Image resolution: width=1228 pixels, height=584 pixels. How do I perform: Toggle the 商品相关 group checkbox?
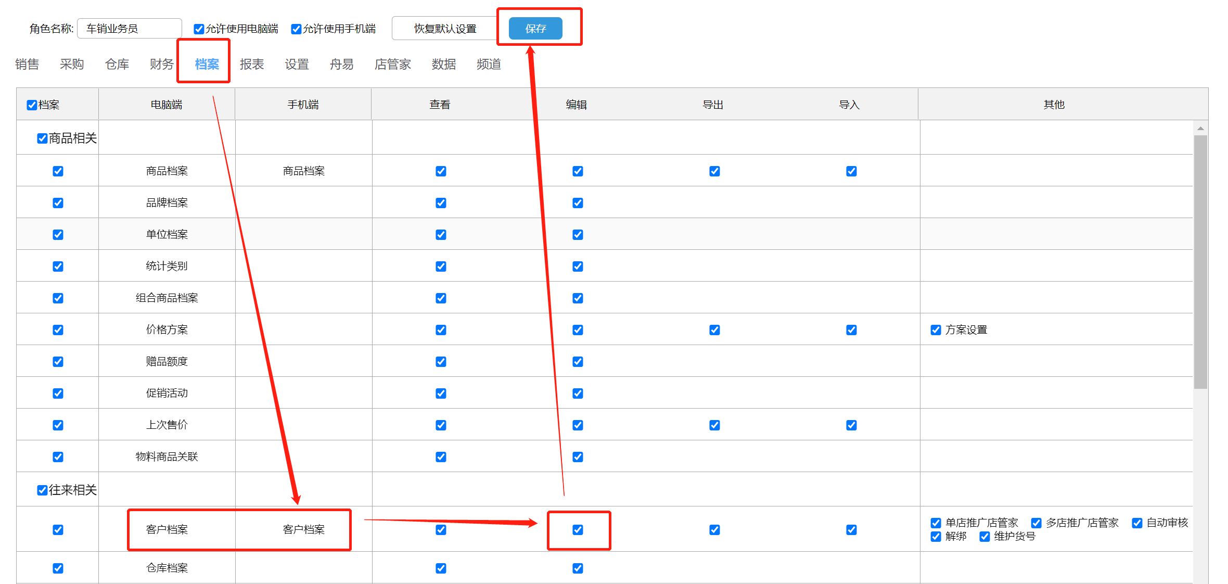[x=42, y=138]
